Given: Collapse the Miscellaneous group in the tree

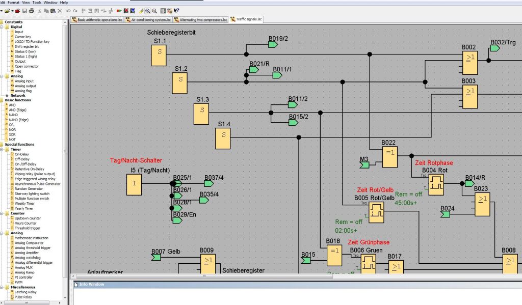Looking at the screenshot, I should click(x=2, y=287).
